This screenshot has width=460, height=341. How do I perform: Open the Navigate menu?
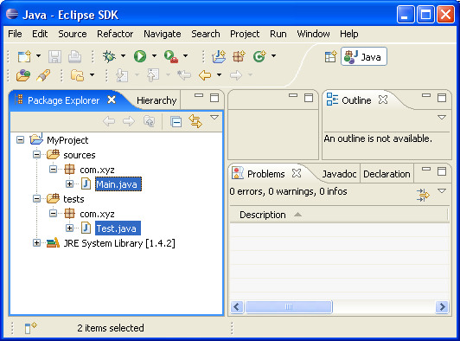tap(163, 34)
